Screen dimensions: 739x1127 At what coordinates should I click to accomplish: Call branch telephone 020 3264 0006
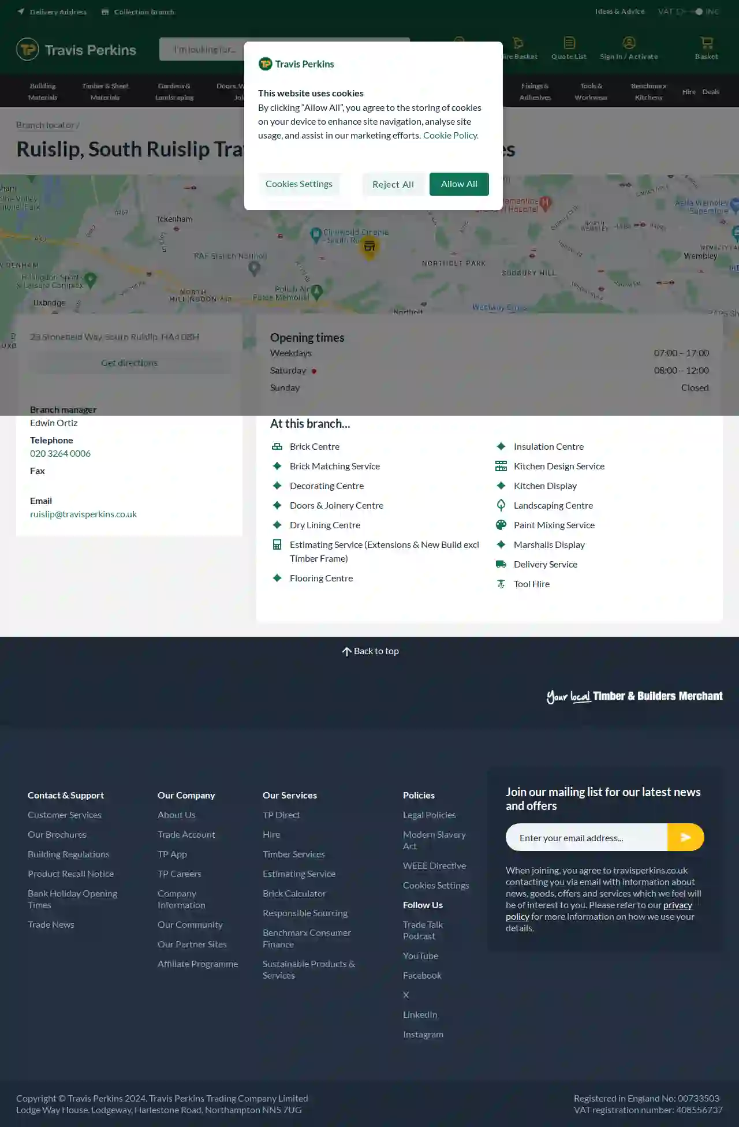pyautogui.click(x=60, y=453)
